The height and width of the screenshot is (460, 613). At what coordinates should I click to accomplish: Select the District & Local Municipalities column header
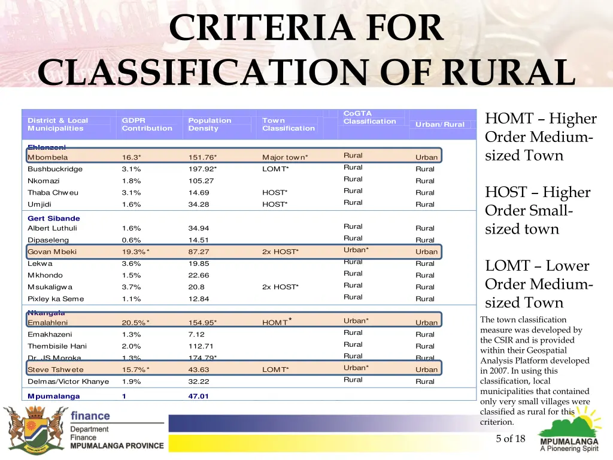(x=57, y=125)
